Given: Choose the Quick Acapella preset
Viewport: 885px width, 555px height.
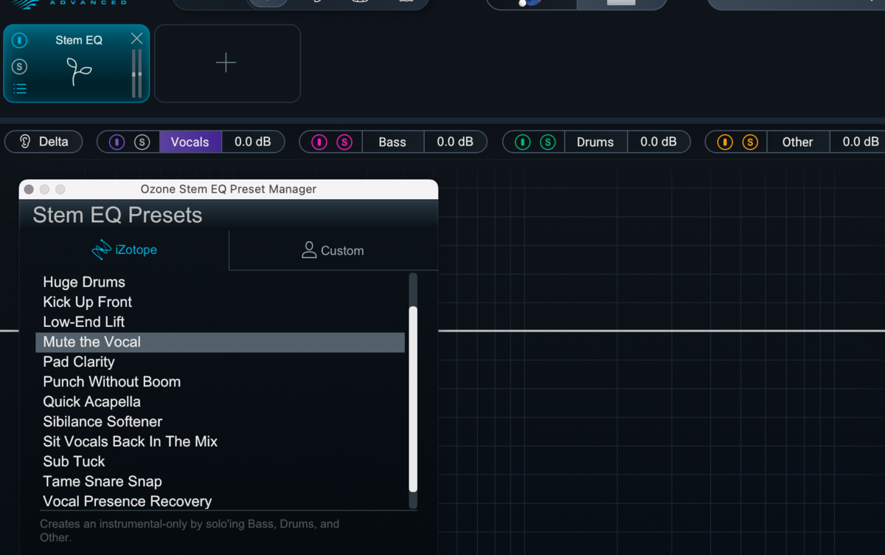Looking at the screenshot, I should (220, 401).
